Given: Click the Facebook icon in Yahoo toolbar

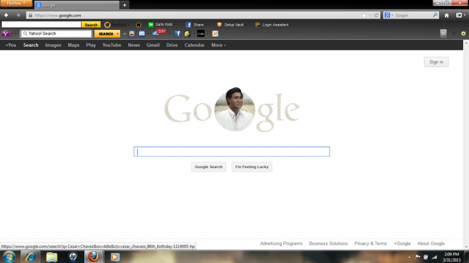Looking at the screenshot, I should (177, 34).
